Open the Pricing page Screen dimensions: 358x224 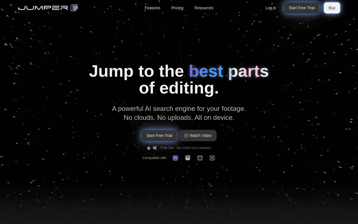click(x=177, y=8)
